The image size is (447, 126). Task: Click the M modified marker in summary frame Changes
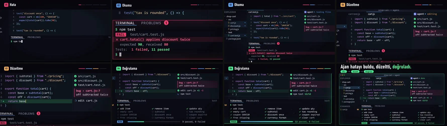(358, 109)
